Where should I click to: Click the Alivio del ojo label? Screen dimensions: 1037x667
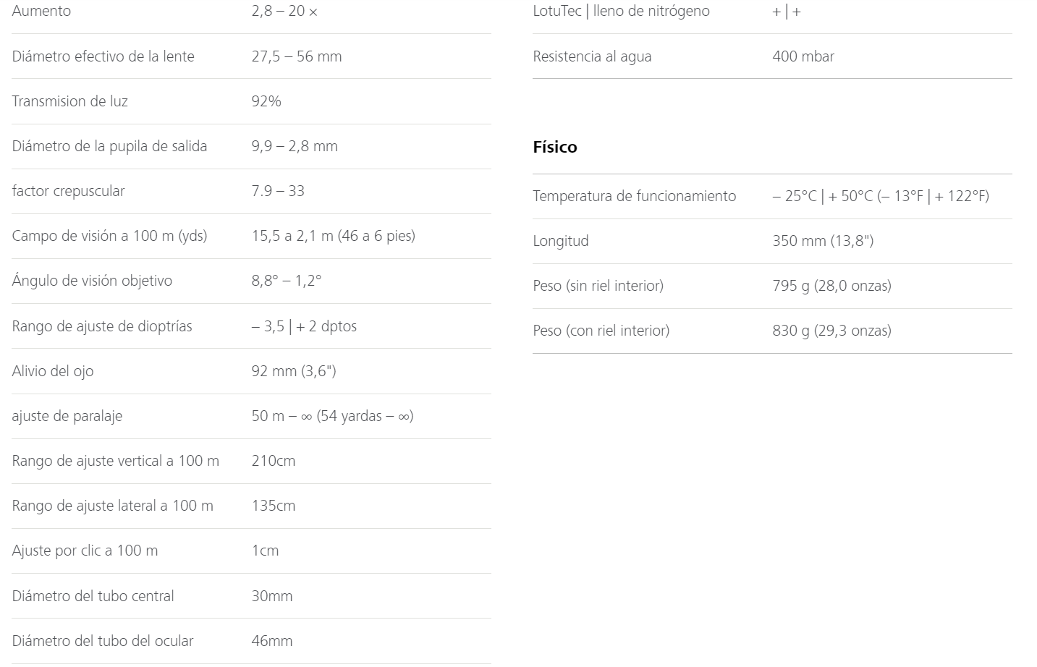pyautogui.click(x=53, y=371)
